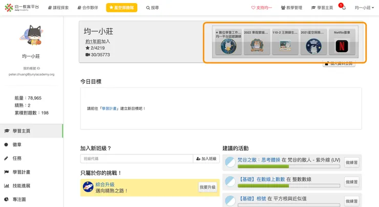Screen dimensions: 379x207
Task: Click the flag icon beside 學習計畫
Action: [6, 172]
